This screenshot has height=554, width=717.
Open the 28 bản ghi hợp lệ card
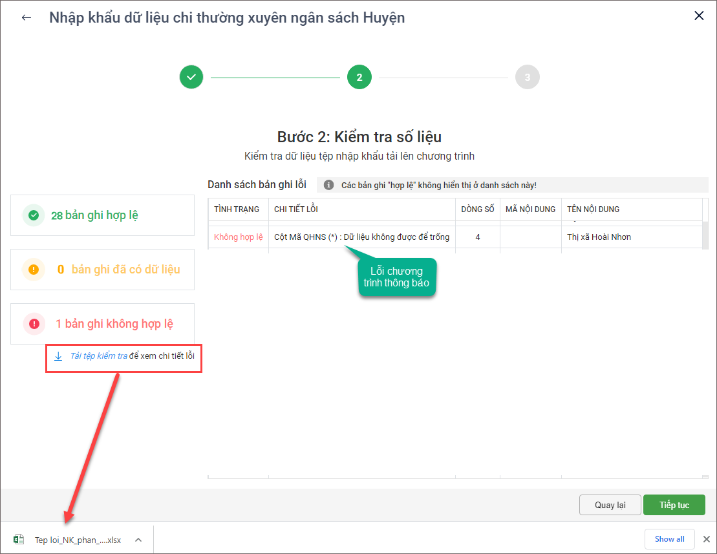(x=102, y=215)
